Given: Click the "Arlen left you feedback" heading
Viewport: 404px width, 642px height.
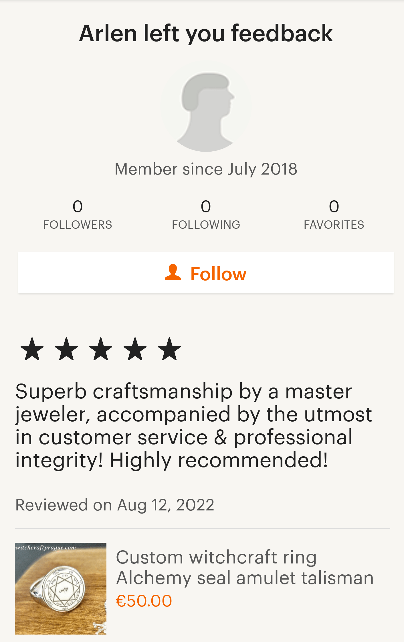Looking at the screenshot, I should (x=206, y=34).
